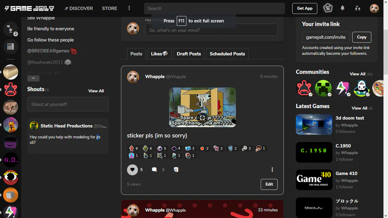The image size is (388, 218).
Task: Click the 33 minutes timestamp on second post
Action: click(x=268, y=210)
